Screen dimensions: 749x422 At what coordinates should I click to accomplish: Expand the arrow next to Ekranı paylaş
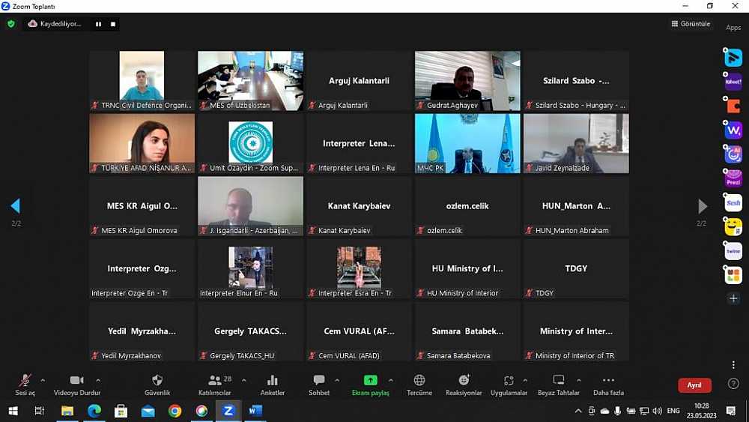point(390,380)
